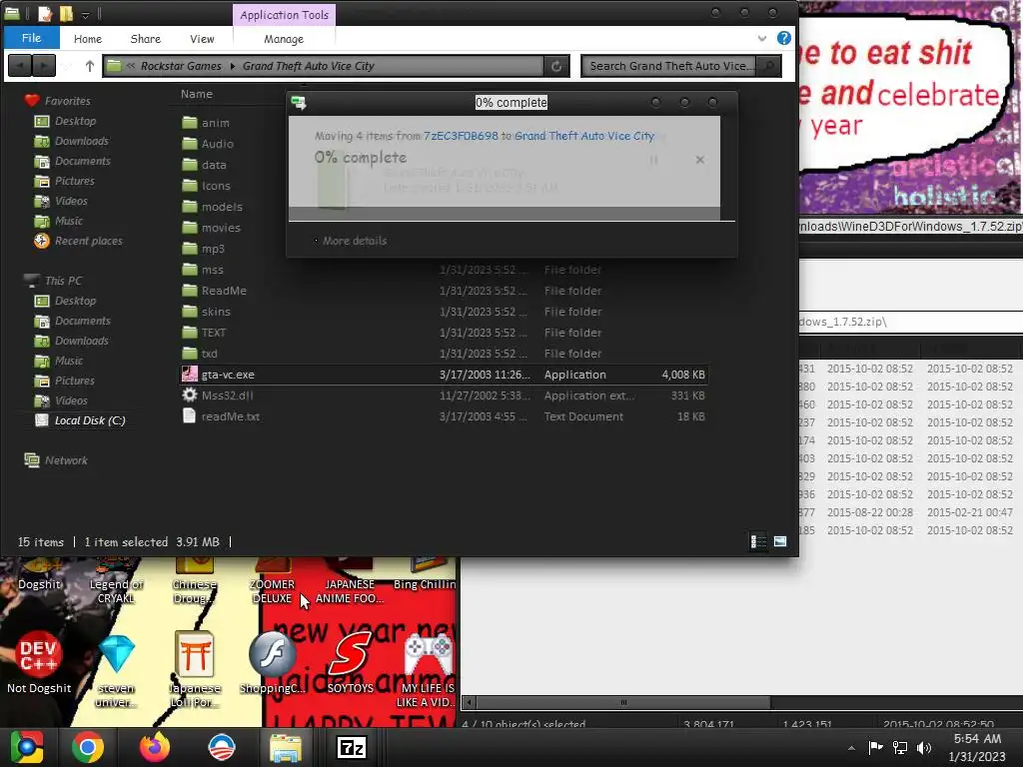Expand breadcrumb arrow after Rockstar Games

(x=232, y=66)
